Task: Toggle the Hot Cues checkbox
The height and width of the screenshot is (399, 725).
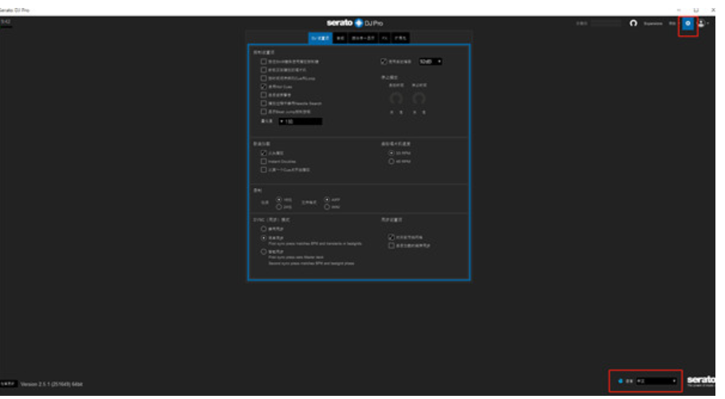Action: pos(263,86)
